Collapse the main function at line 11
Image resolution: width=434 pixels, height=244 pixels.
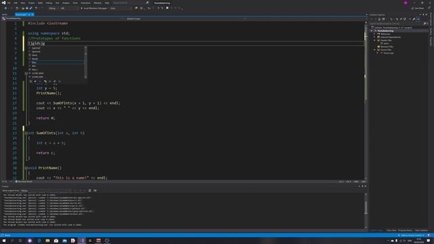[26, 73]
